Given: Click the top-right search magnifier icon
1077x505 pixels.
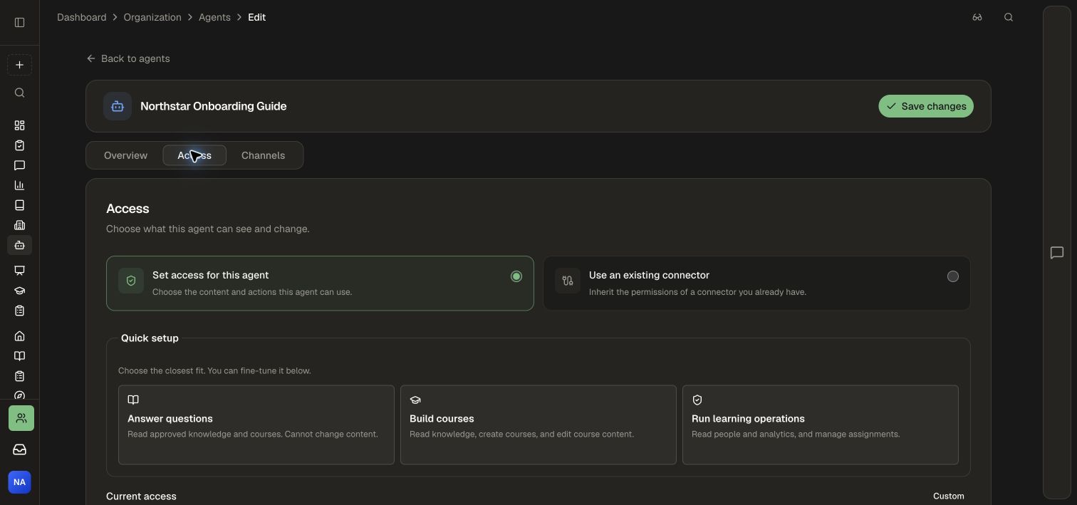Looking at the screenshot, I should 1009,17.
